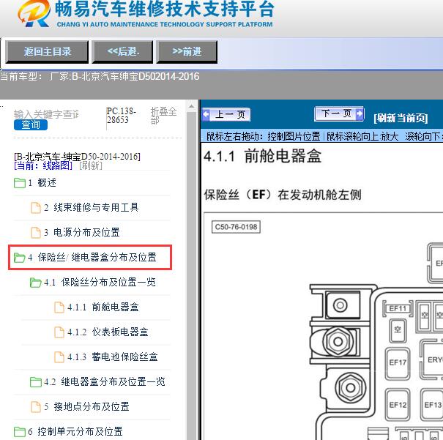Screen dimensions: 443x440
Task: Click the Chang Yi platform logo icon
Action: point(34,14)
